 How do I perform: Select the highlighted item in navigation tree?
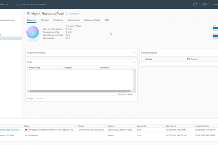pos(11,38)
